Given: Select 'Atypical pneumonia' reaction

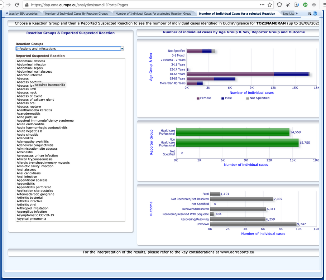Looking at the screenshot, I should (32, 219).
